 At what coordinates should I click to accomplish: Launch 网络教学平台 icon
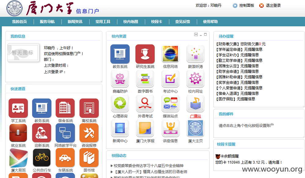pos(65,133)
